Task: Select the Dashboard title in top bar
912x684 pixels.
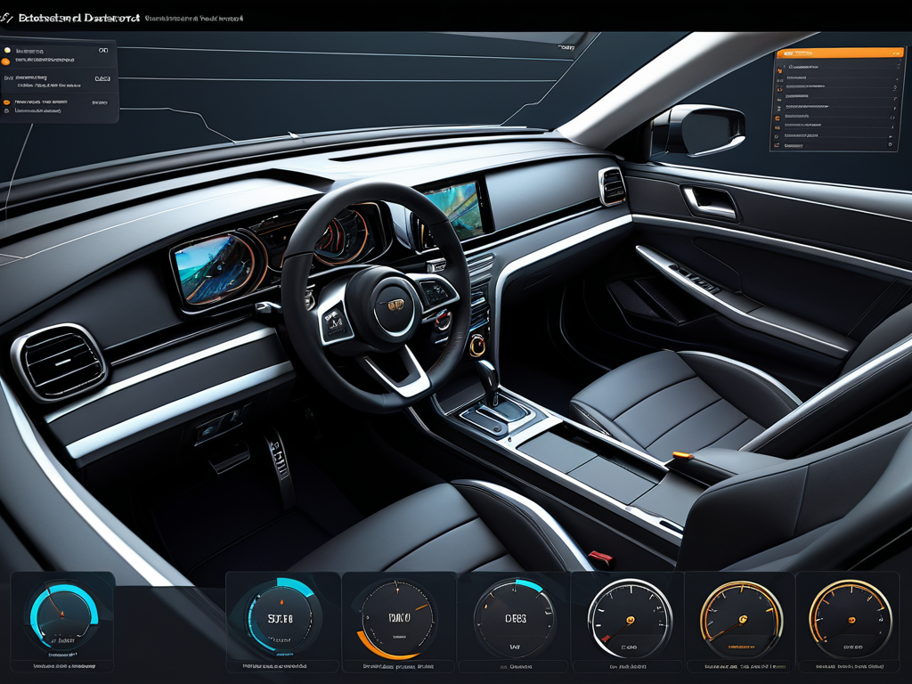Action: pos(71,17)
